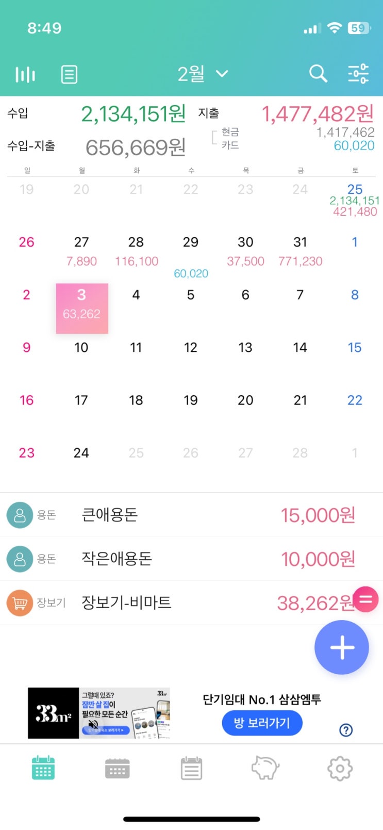Image resolution: width=383 pixels, height=830 pixels.
Task: Open the piggy bank tab
Action: click(265, 768)
